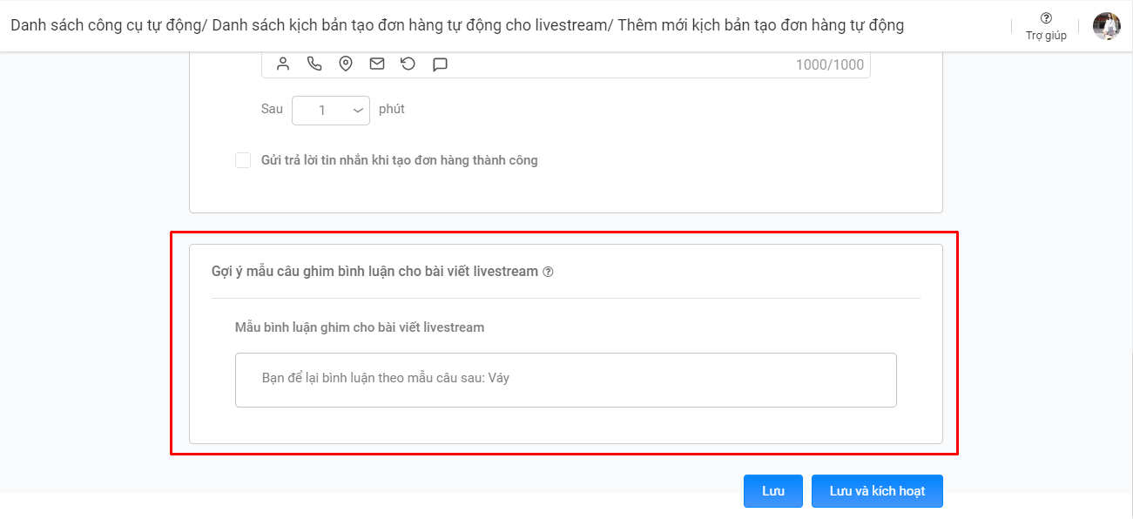The height and width of the screenshot is (519, 1133).
Task: Click the email insert icon
Action: (x=376, y=63)
